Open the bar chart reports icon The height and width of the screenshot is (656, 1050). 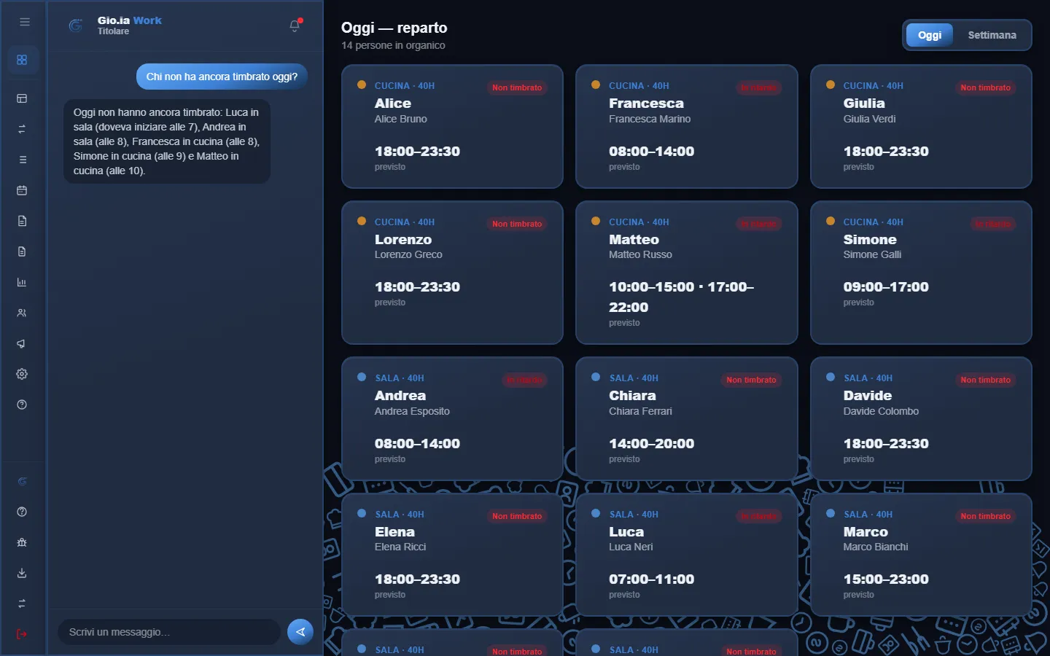point(22,282)
